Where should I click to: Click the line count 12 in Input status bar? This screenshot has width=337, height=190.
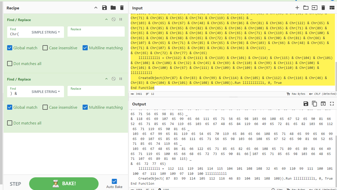[x=150, y=94]
